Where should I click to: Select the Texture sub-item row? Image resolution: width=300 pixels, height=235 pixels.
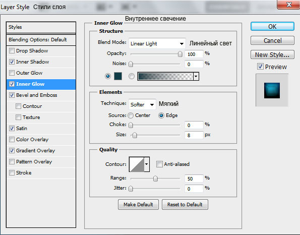pyautogui.click(x=41, y=117)
